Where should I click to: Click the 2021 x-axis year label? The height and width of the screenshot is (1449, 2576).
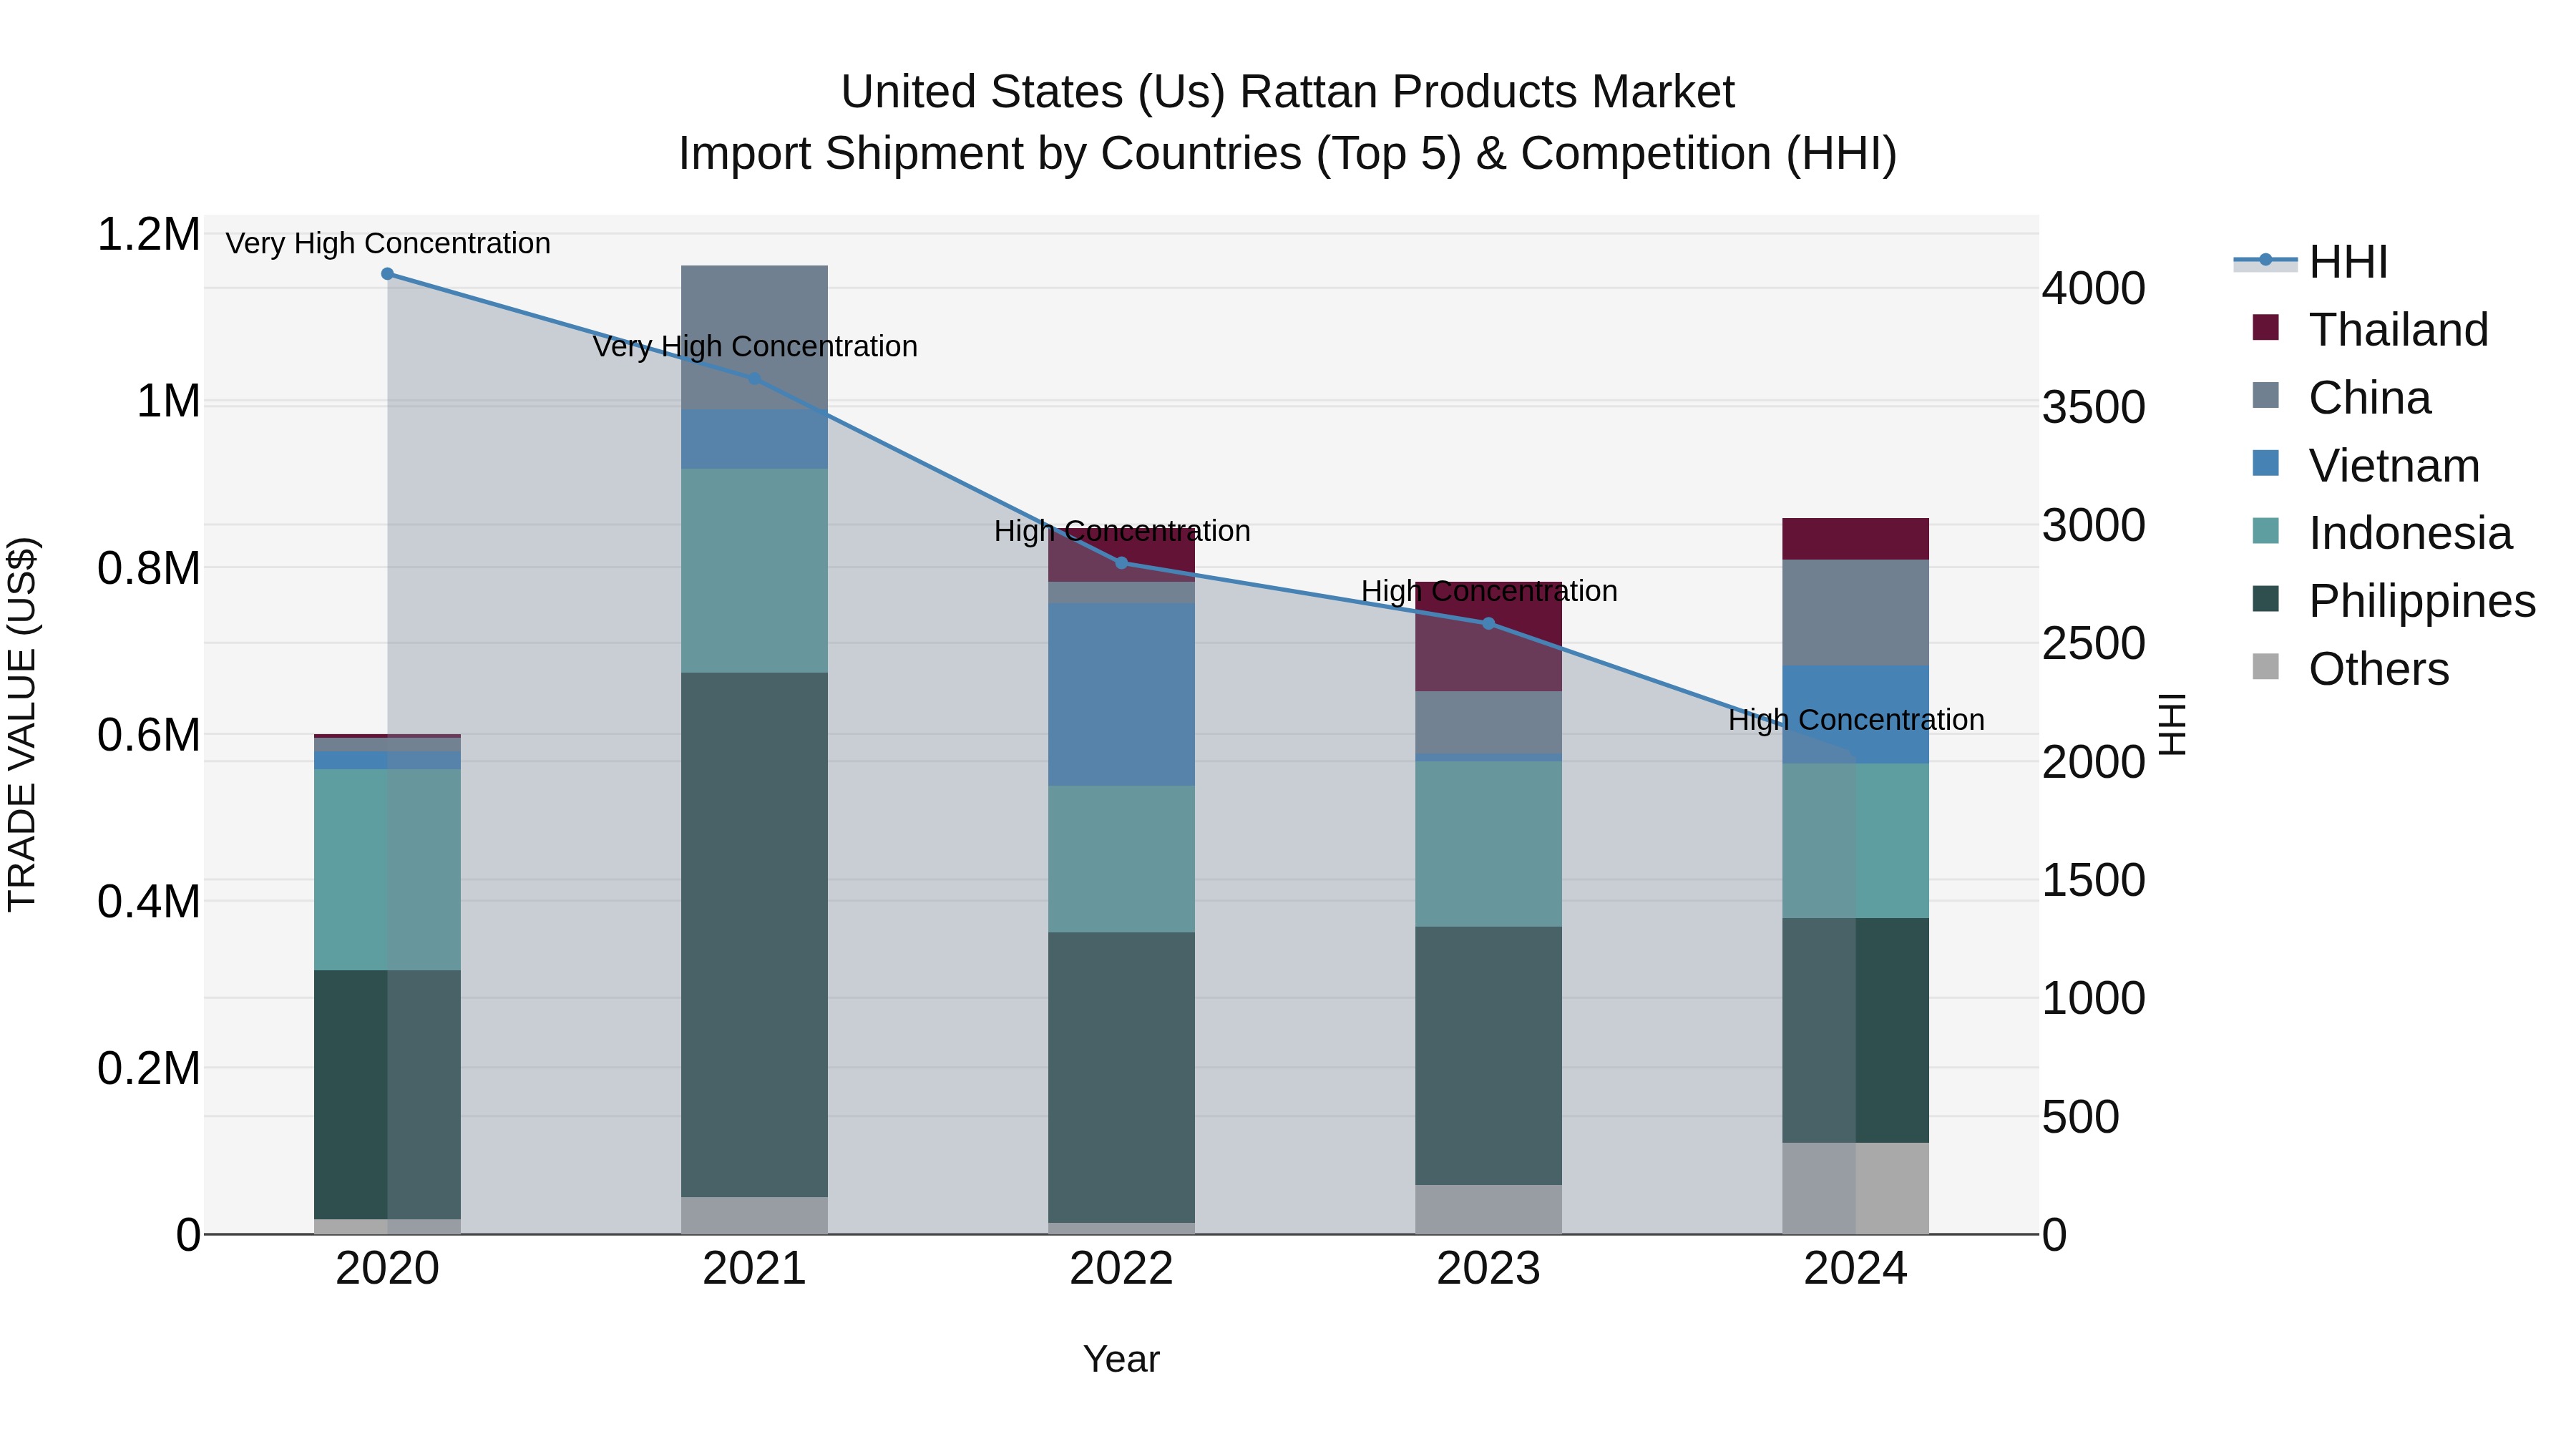[755, 1269]
